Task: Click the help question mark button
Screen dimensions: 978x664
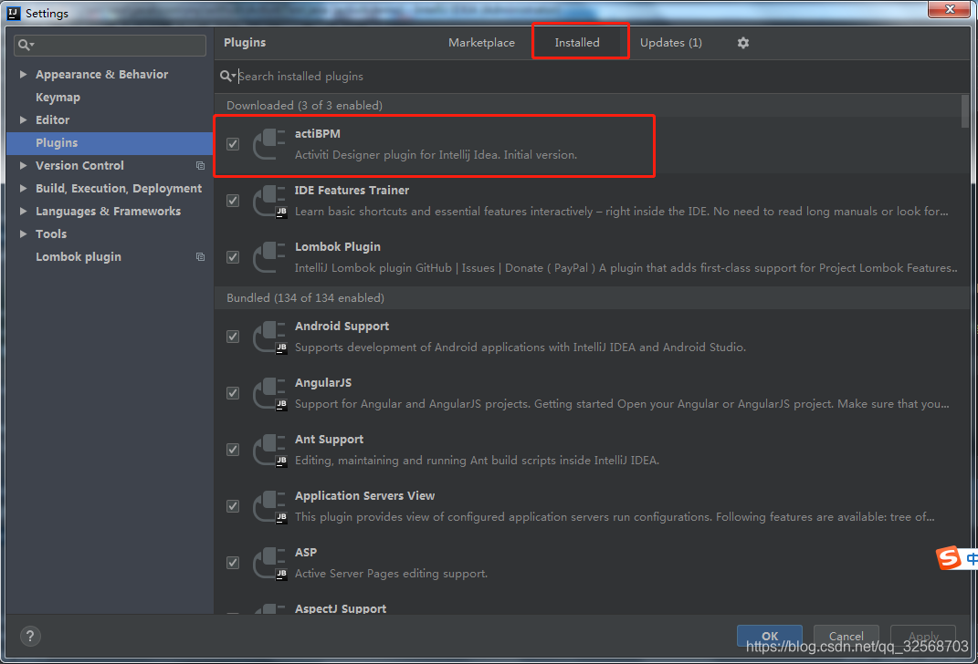Action: (x=30, y=636)
